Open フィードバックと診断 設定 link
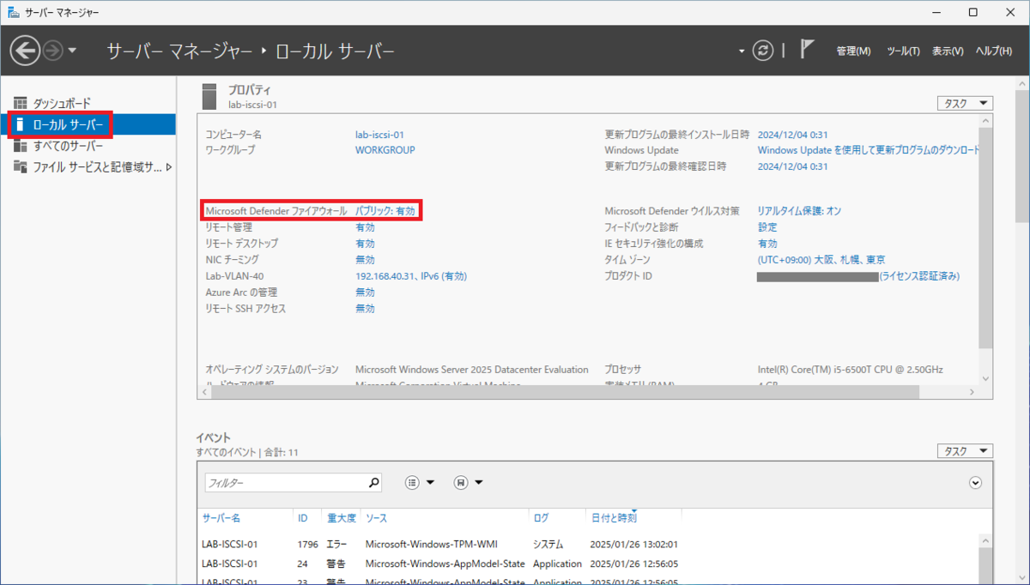1030x585 pixels. (x=767, y=227)
